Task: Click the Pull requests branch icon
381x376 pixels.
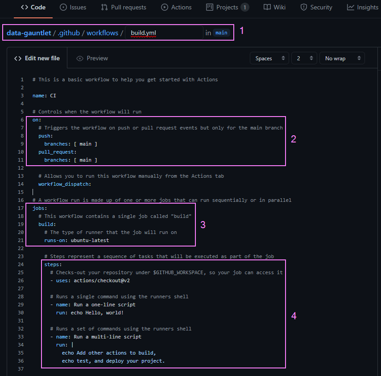Action: coord(104,7)
